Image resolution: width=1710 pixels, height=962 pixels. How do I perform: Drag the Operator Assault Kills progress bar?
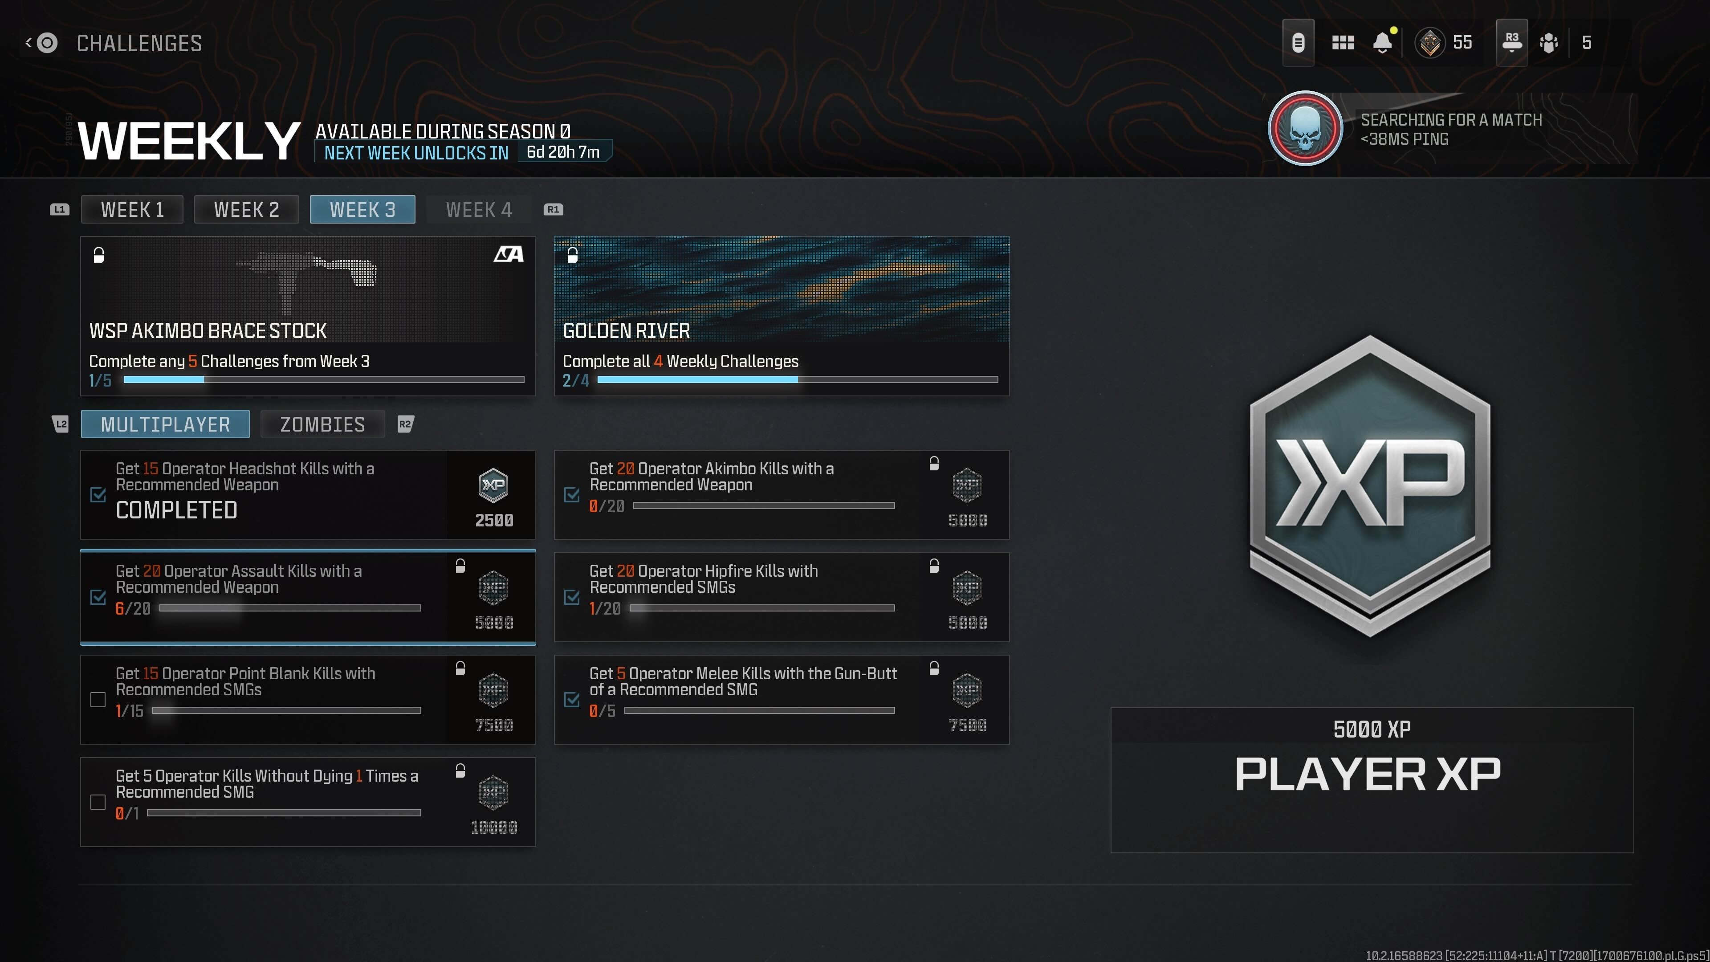point(287,607)
